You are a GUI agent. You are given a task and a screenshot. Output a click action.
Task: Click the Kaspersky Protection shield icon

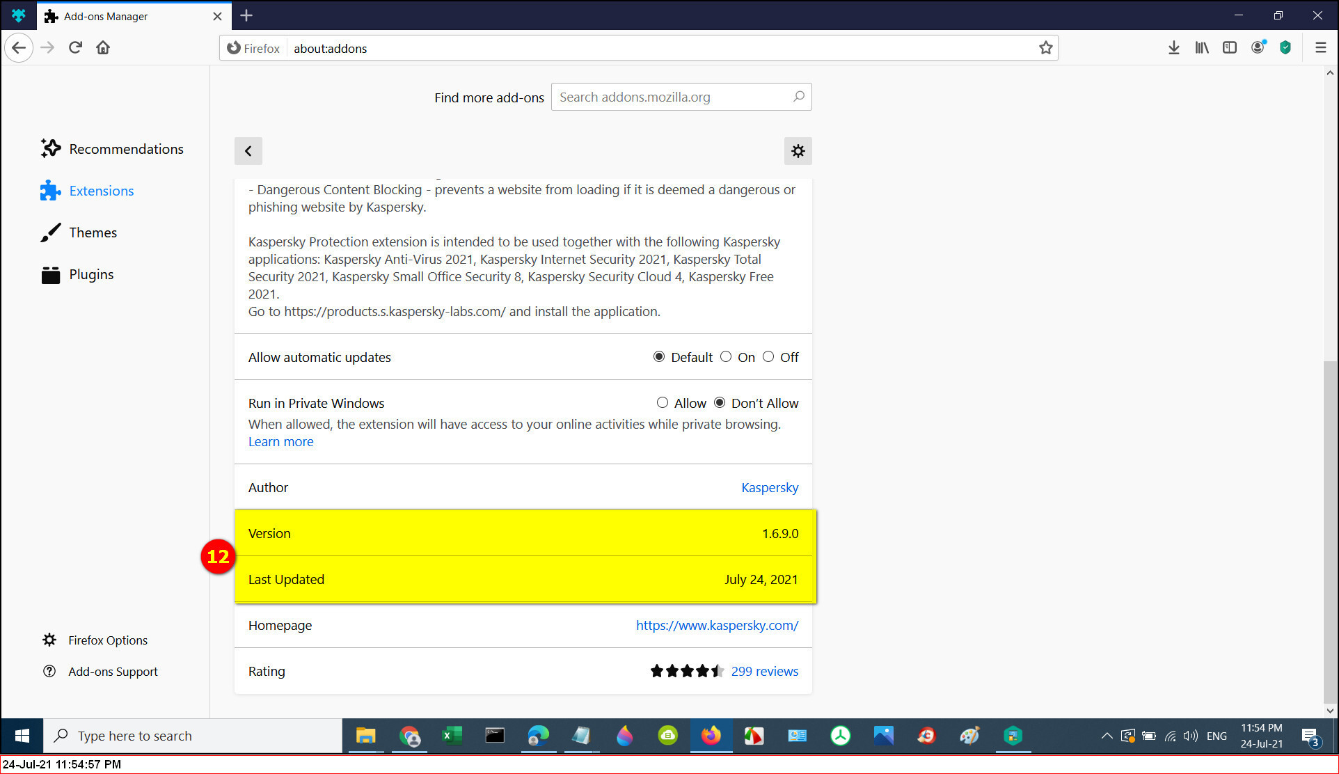pos(1285,48)
